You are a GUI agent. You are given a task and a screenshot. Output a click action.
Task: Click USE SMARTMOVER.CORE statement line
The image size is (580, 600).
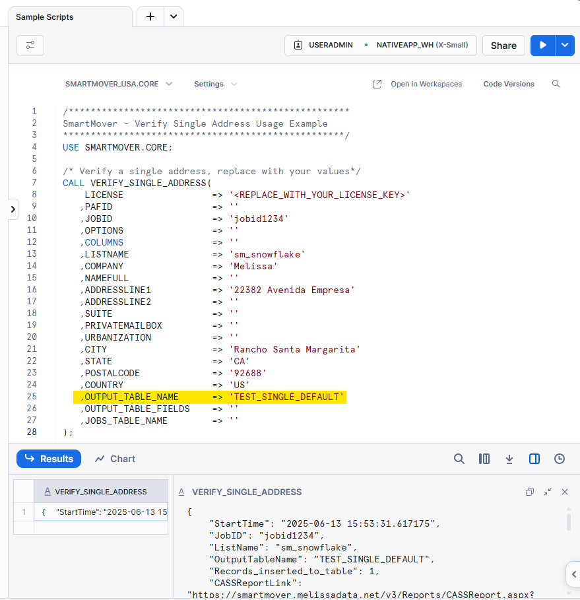pyautogui.click(x=117, y=147)
